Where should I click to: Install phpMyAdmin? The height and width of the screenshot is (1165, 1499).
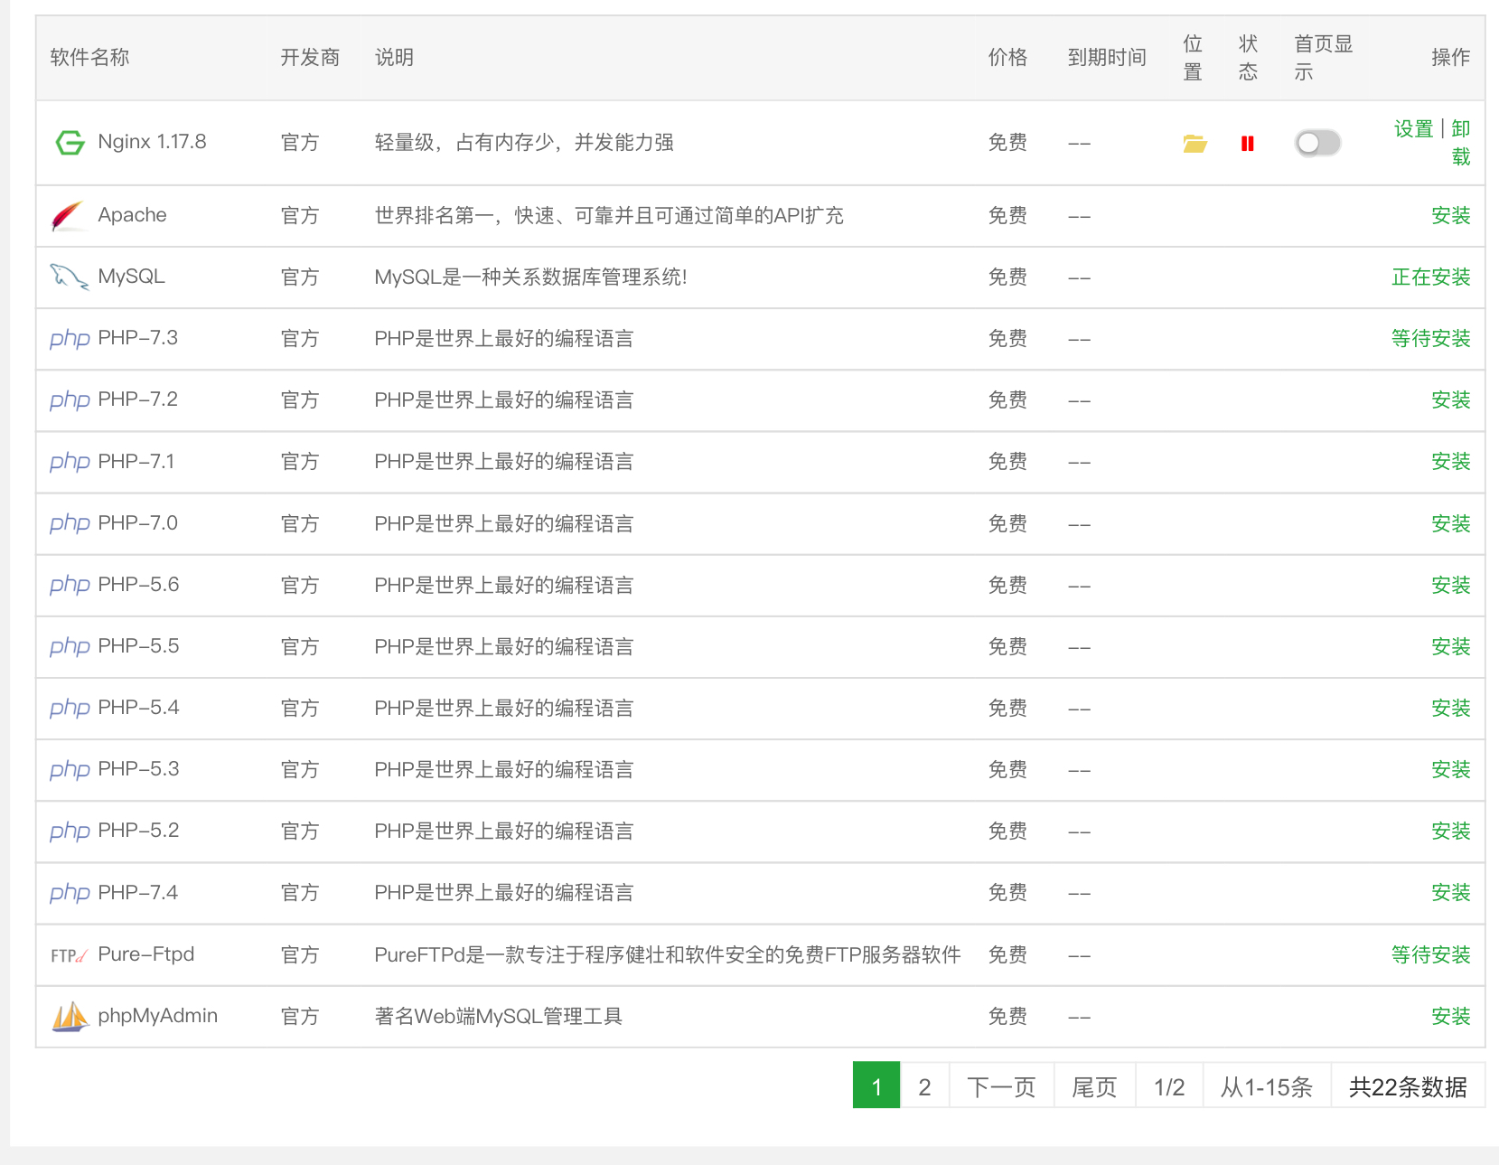pos(1451,1017)
